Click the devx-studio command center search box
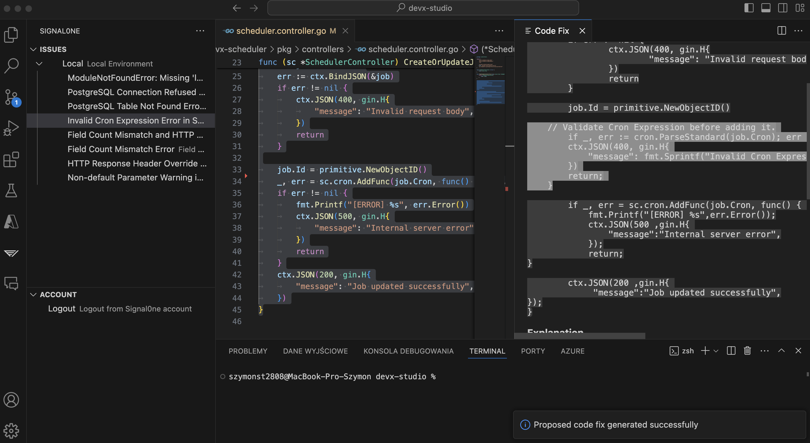This screenshot has height=443, width=810. (x=423, y=8)
